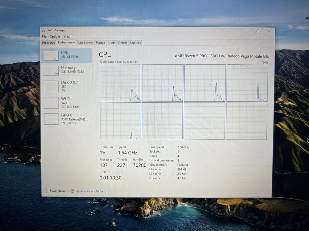Click the first logical processor graph

tap(121, 83)
